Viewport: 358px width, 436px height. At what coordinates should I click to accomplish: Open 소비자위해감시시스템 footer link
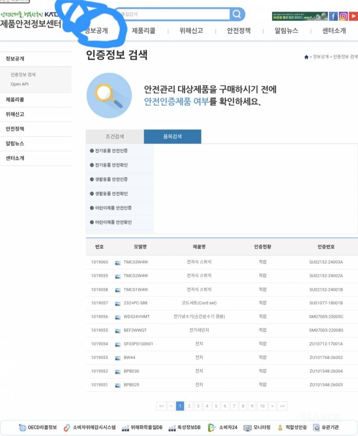tap(89, 427)
